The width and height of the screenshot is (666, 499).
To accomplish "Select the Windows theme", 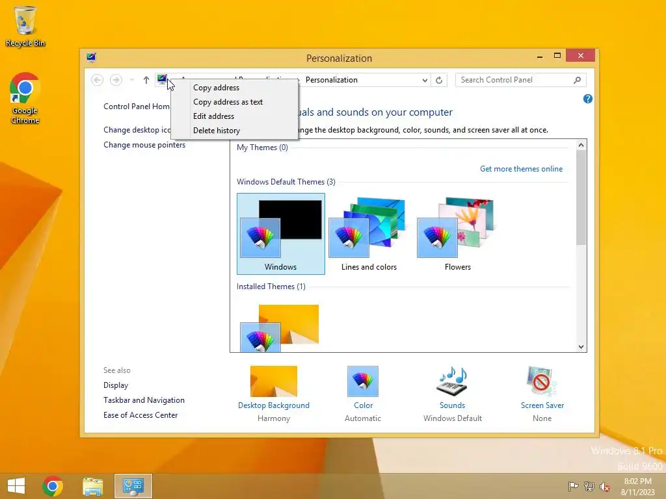I will pyautogui.click(x=281, y=234).
